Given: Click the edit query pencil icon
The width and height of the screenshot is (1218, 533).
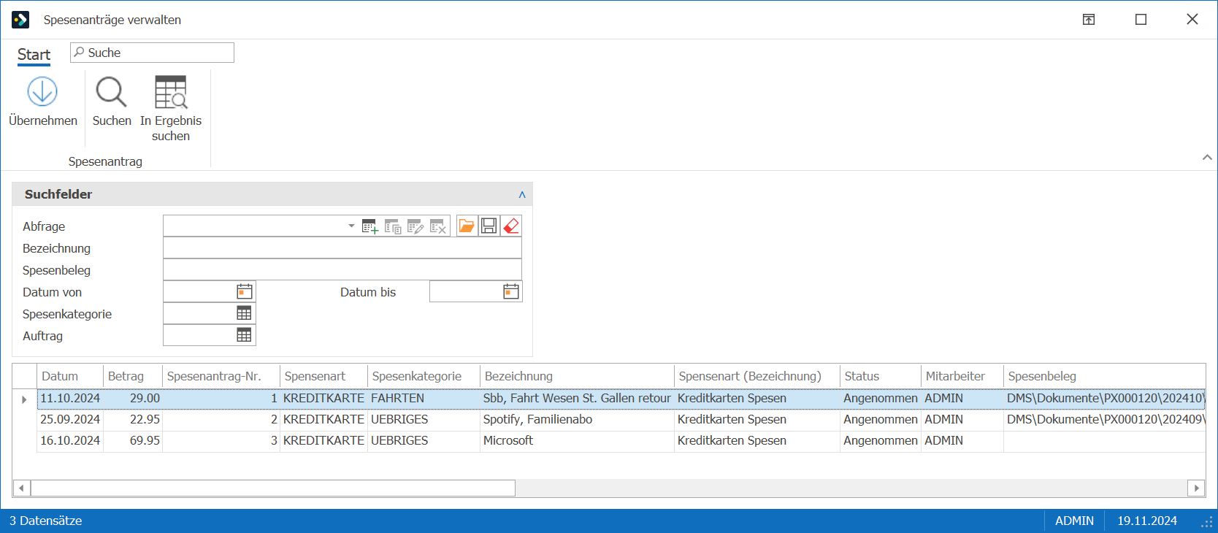Looking at the screenshot, I should coord(415,226).
